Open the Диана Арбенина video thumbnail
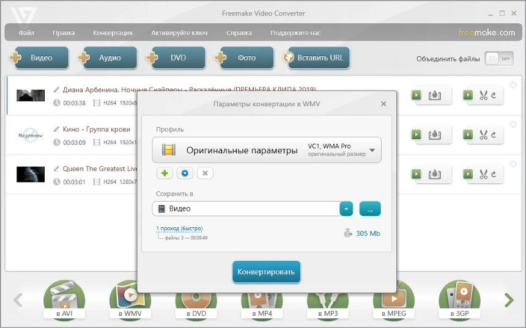526x328 pixels. point(31,95)
